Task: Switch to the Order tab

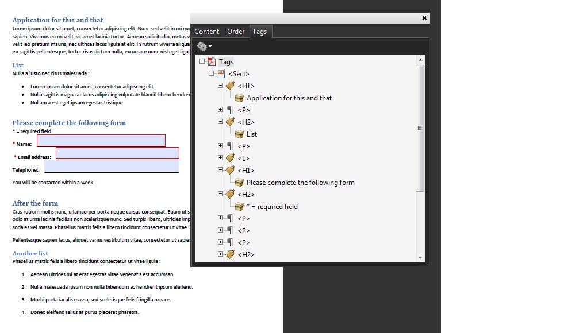Action: (x=236, y=32)
